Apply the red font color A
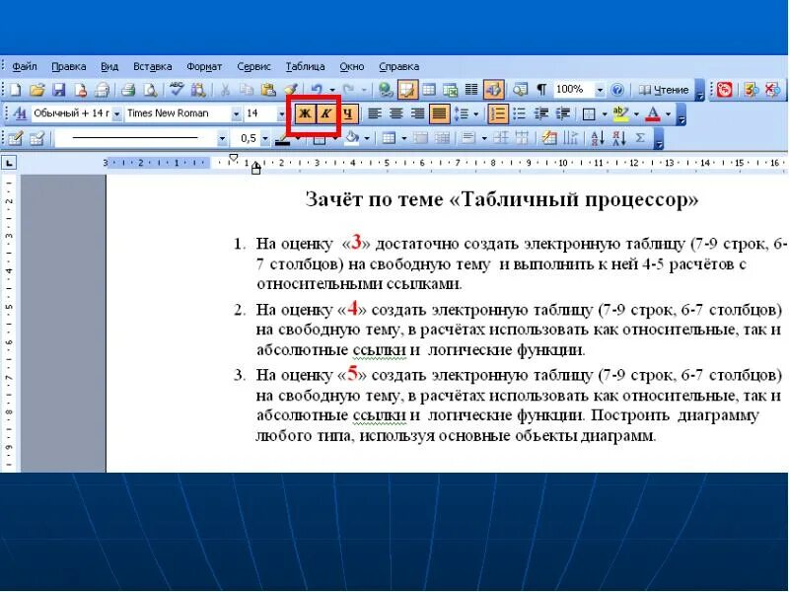Image resolution: width=789 pixels, height=592 pixels. click(x=653, y=114)
